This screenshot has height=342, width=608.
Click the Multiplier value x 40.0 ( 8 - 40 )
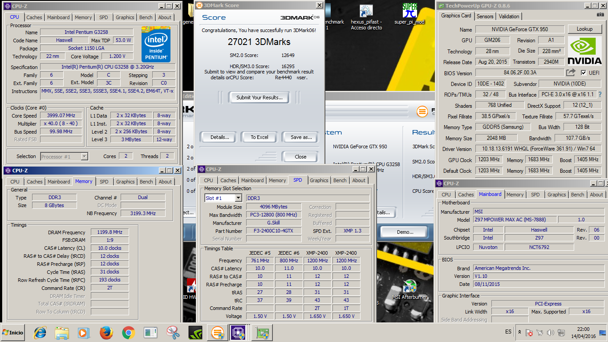(61, 123)
